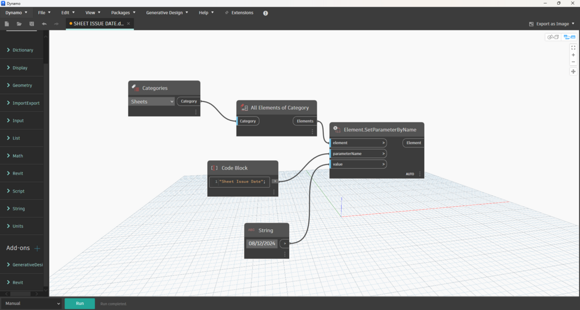Close the SHEET ISSUE DATE tab
Image resolution: width=580 pixels, height=310 pixels.
[128, 24]
